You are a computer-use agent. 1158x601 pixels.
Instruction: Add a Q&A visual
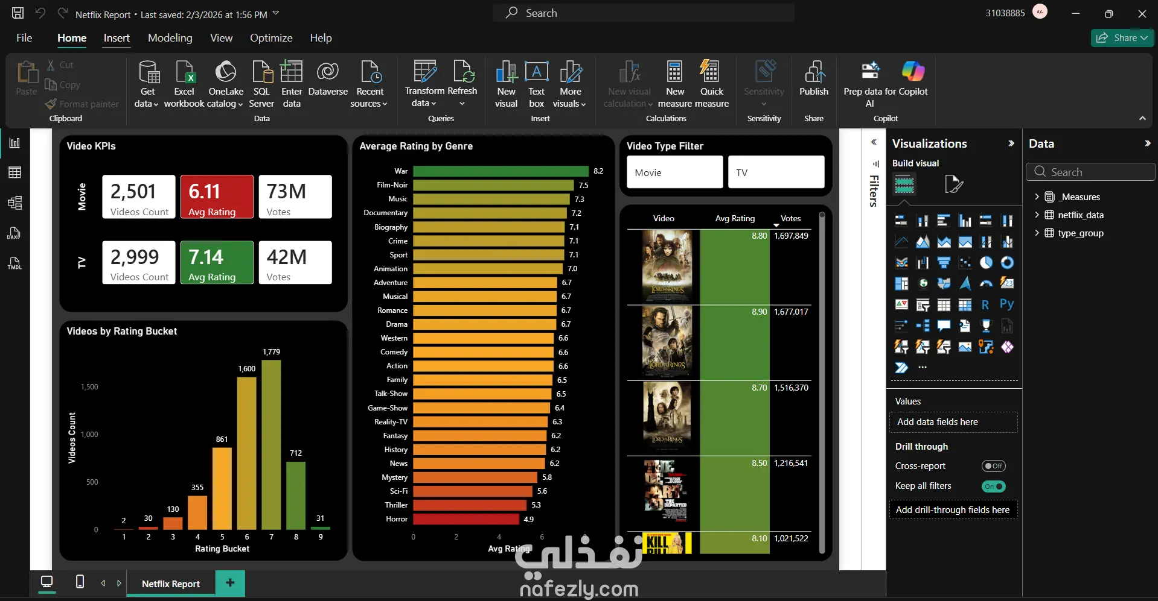(x=944, y=326)
